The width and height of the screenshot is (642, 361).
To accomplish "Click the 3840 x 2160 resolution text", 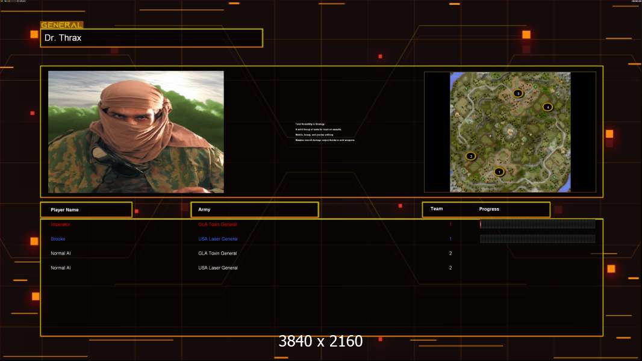I will click(320, 341).
